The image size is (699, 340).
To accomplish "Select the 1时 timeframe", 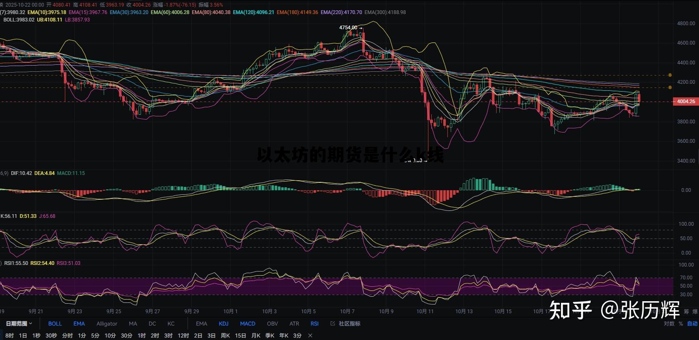I will [142, 336].
